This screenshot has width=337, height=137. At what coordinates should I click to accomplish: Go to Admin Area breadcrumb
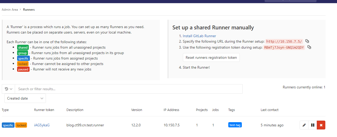click(x=10, y=10)
